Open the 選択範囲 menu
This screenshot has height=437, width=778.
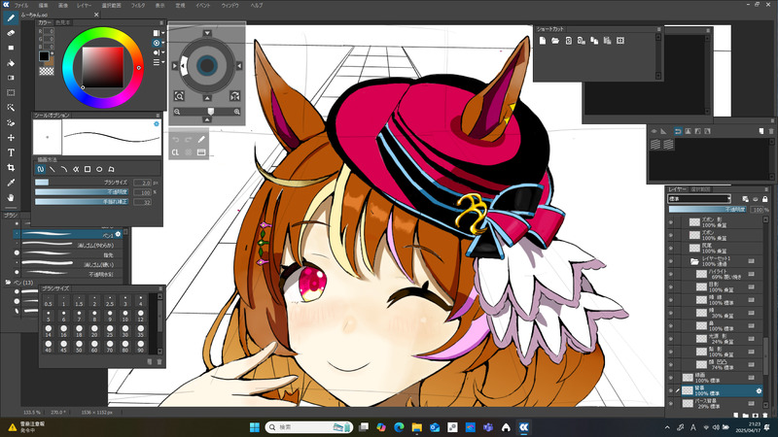click(x=111, y=5)
